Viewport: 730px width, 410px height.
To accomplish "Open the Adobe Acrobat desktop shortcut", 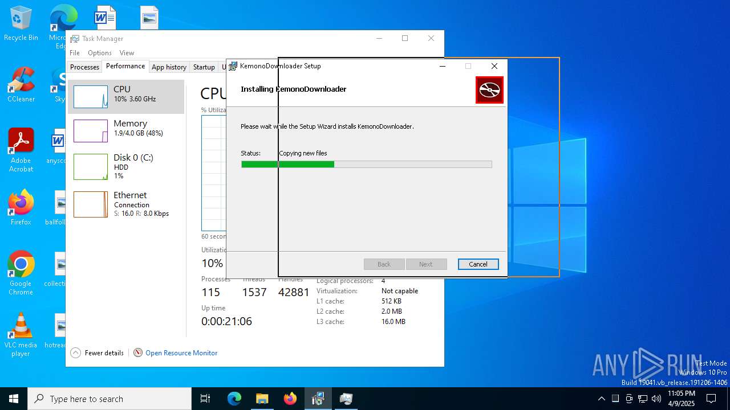I will pyautogui.click(x=21, y=151).
